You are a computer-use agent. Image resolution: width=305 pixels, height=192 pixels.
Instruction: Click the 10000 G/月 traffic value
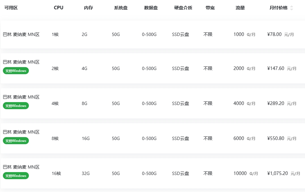(x=245, y=173)
